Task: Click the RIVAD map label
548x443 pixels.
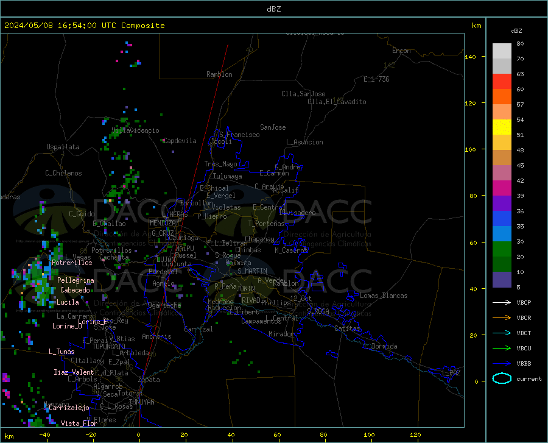Action: (251, 300)
